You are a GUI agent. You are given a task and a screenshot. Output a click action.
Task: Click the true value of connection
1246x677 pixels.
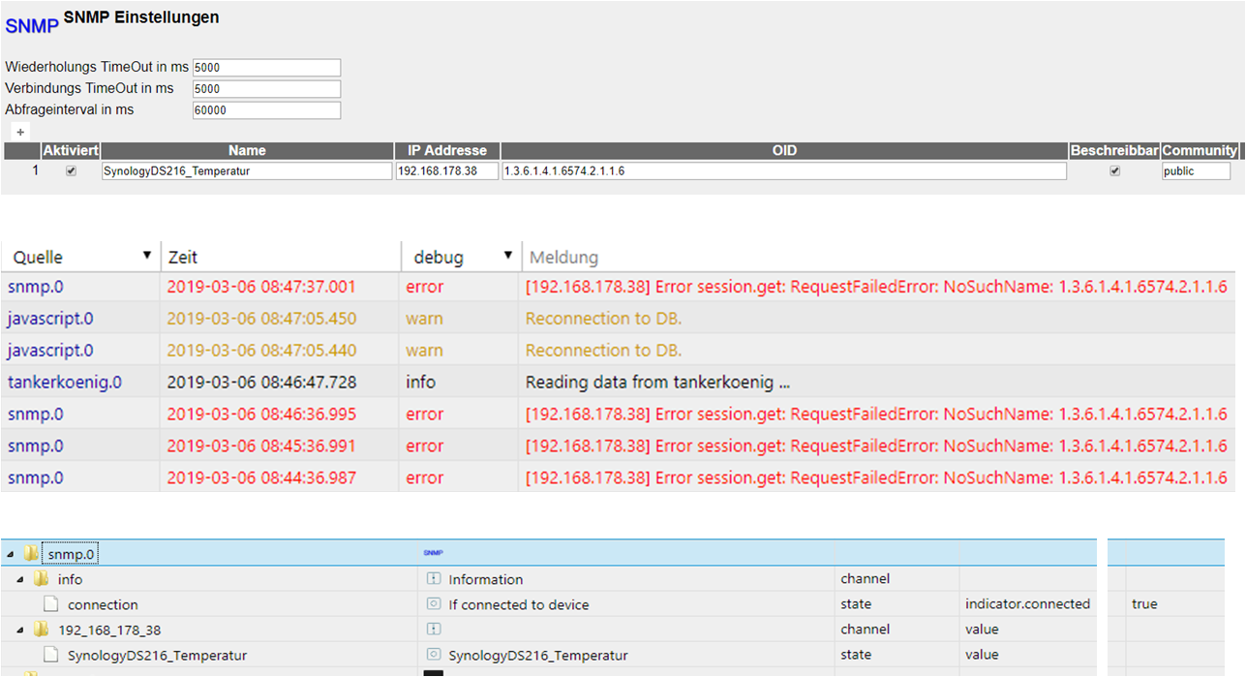(1144, 604)
